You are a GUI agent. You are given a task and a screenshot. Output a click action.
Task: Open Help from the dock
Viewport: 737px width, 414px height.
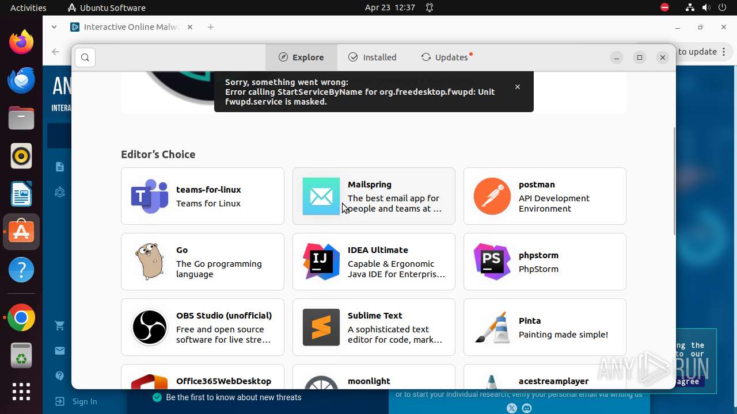coord(21,270)
